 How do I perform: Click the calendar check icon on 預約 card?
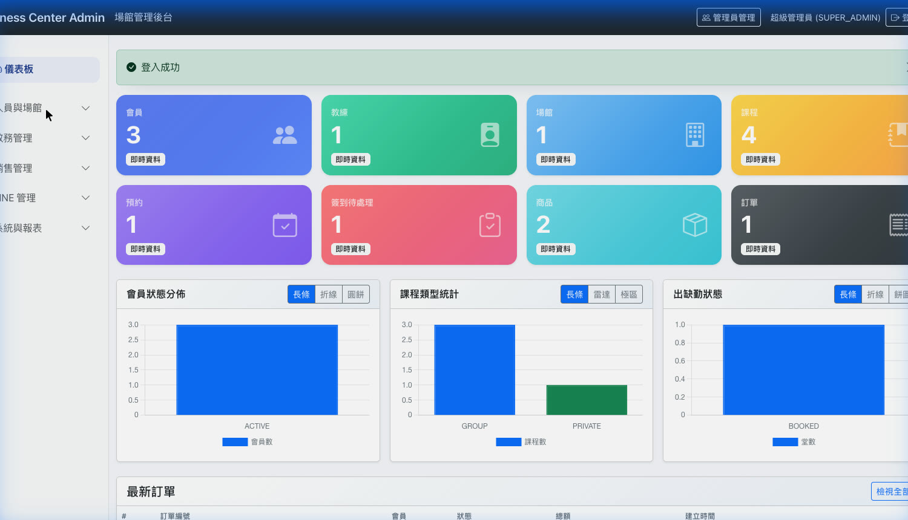[x=285, y=225]
